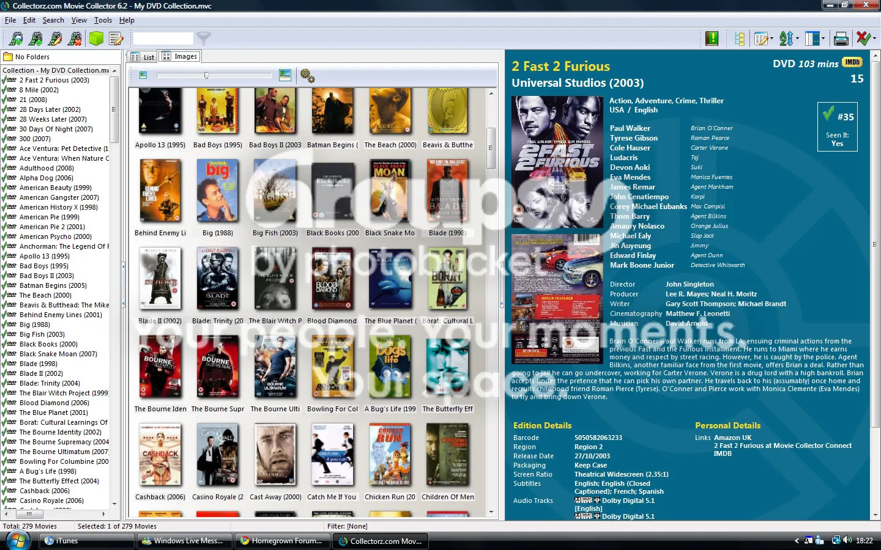Click the images panel scroll down arrow

(x=491, y=512)
